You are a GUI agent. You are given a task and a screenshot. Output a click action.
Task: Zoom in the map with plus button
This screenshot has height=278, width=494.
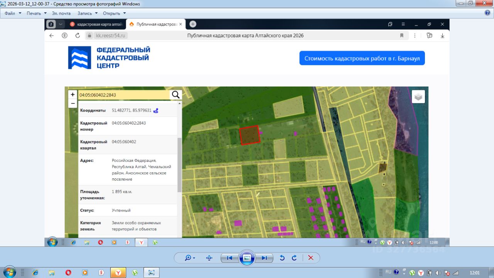coord(73,95)
